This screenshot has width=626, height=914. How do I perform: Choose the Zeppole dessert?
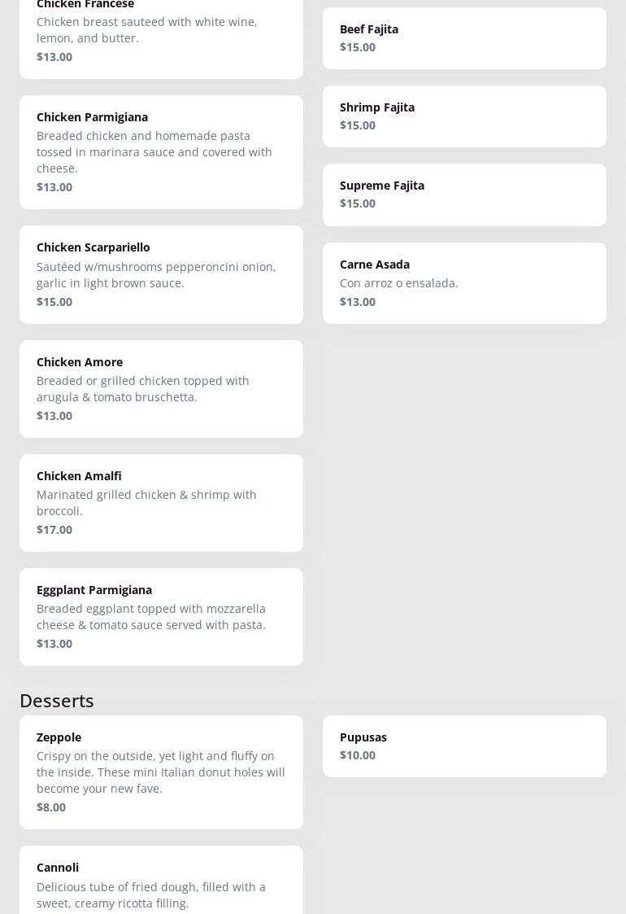point(161,772)
